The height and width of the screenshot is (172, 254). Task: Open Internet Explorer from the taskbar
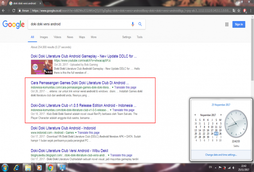pos(17,167)
